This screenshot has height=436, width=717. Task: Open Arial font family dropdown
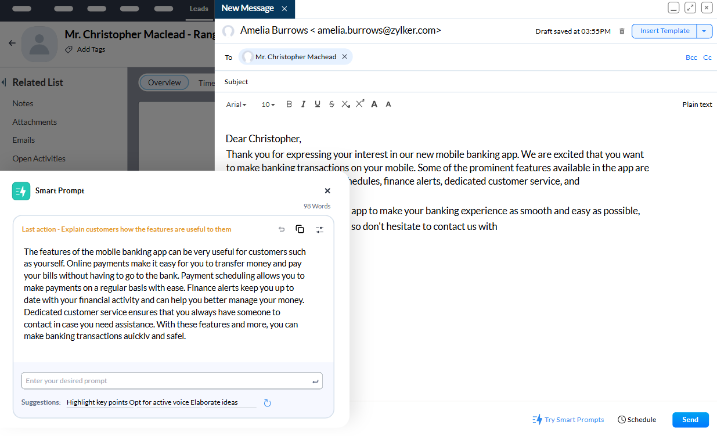236,105
